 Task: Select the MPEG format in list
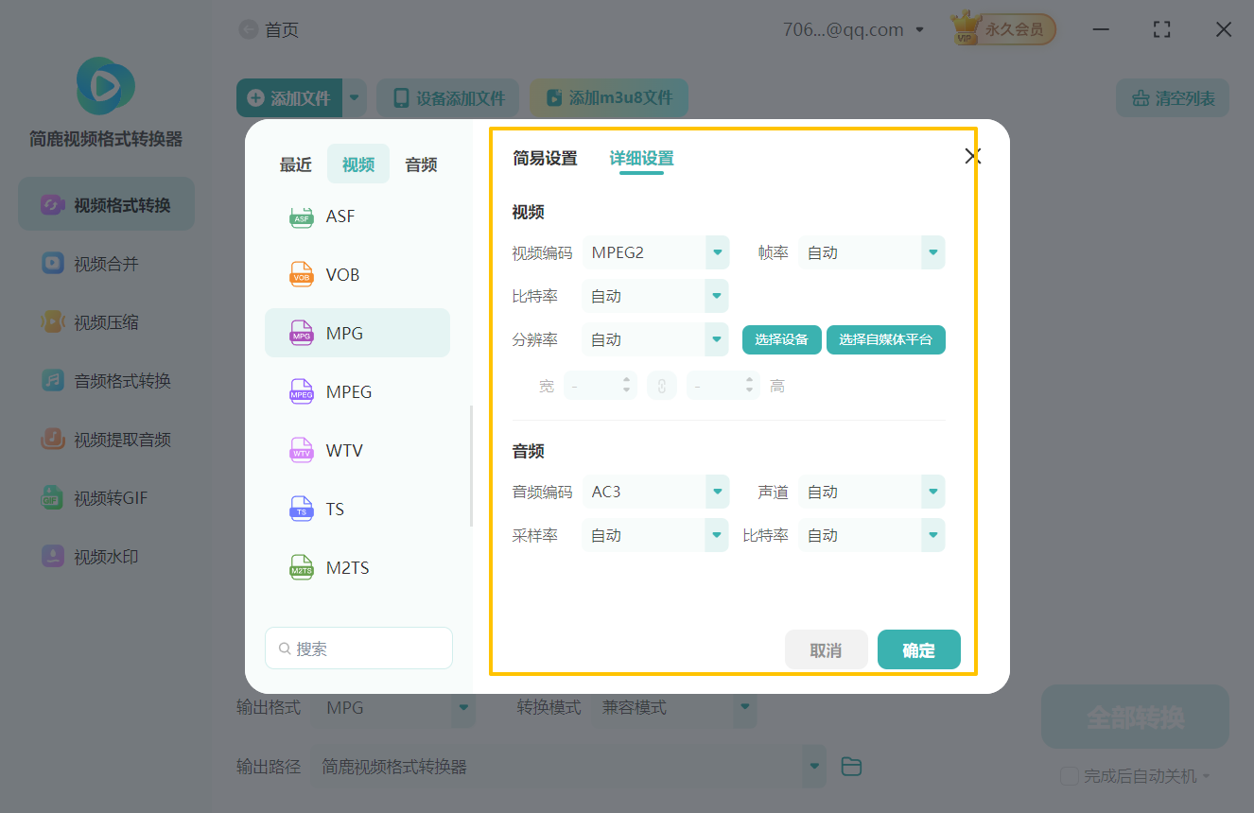[x=357, y=390]
